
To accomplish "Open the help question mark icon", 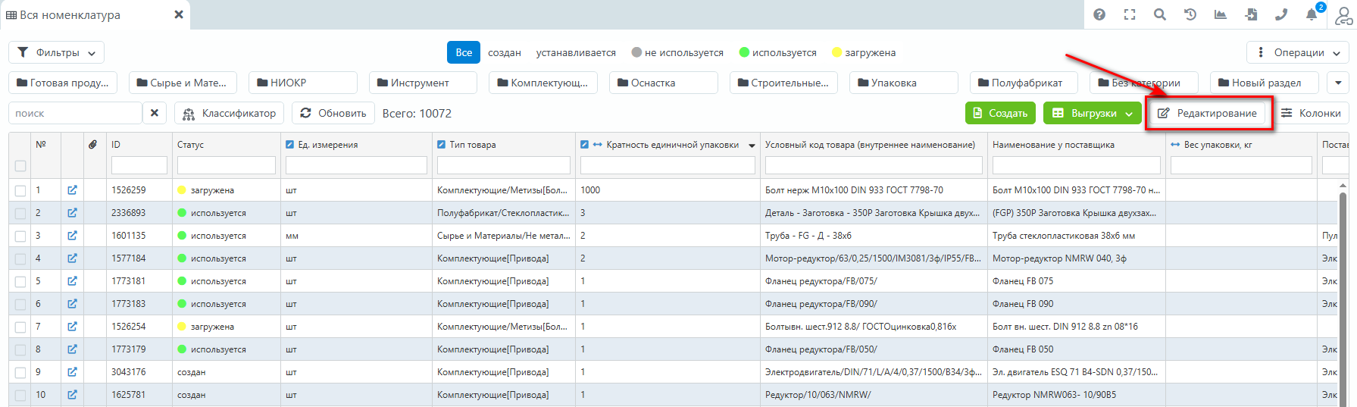I will [x=1099, y=14].
